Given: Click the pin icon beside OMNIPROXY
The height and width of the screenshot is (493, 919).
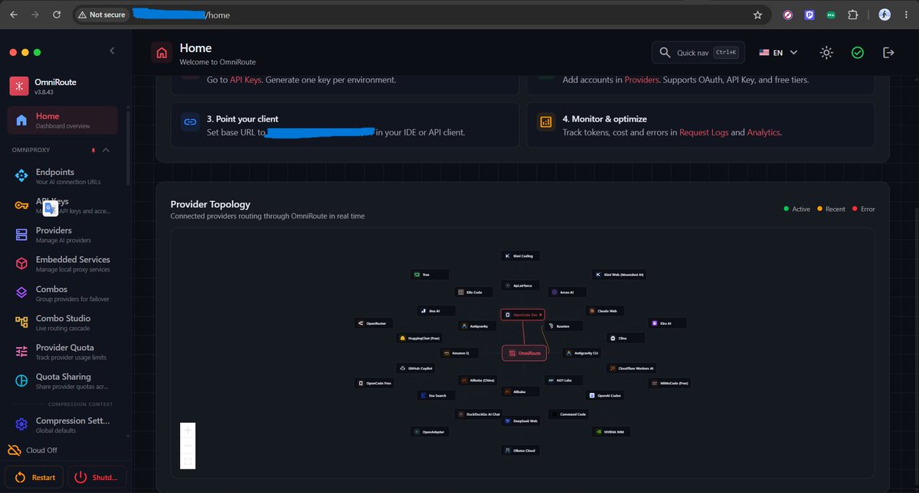Looking at the screenshot, I should pos(93,150).
